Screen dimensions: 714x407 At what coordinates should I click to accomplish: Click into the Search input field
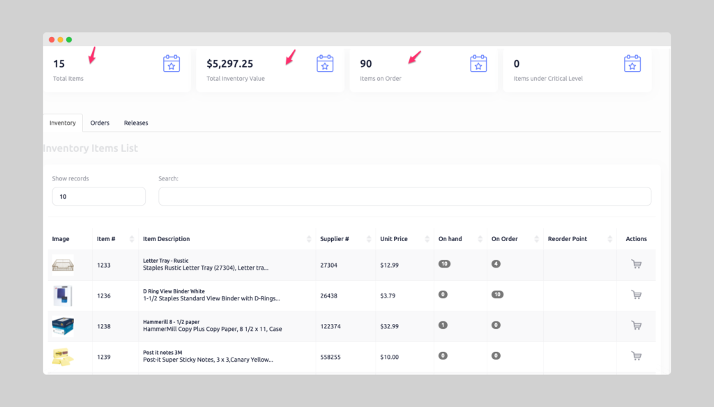point(404,197)
